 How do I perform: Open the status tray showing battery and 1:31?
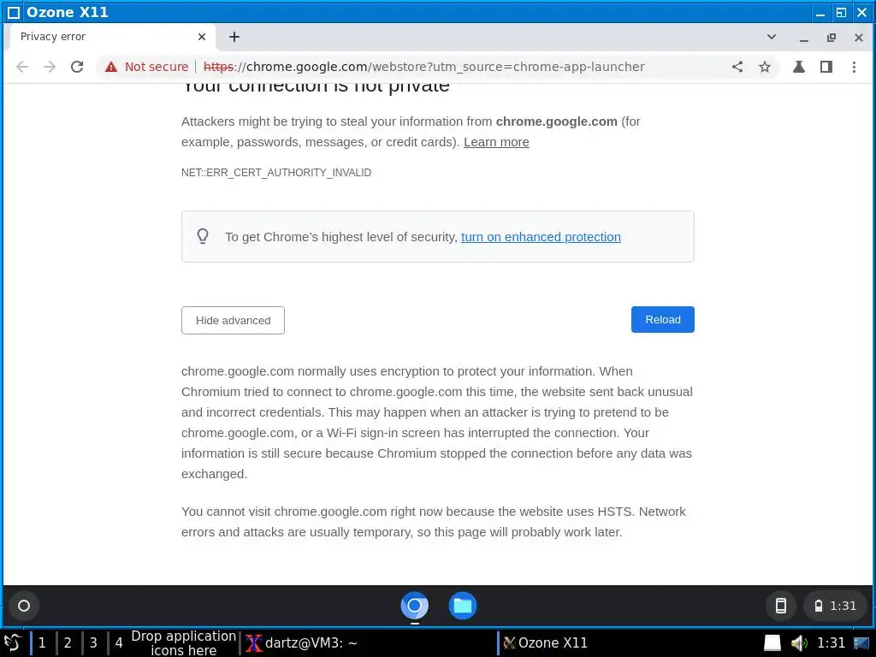coord(835,606)
